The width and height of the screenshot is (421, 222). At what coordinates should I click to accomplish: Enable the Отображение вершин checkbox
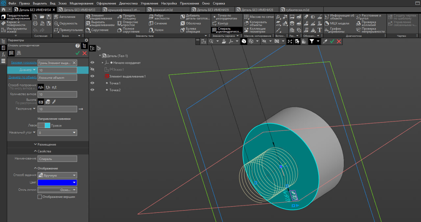coord(40,197)
